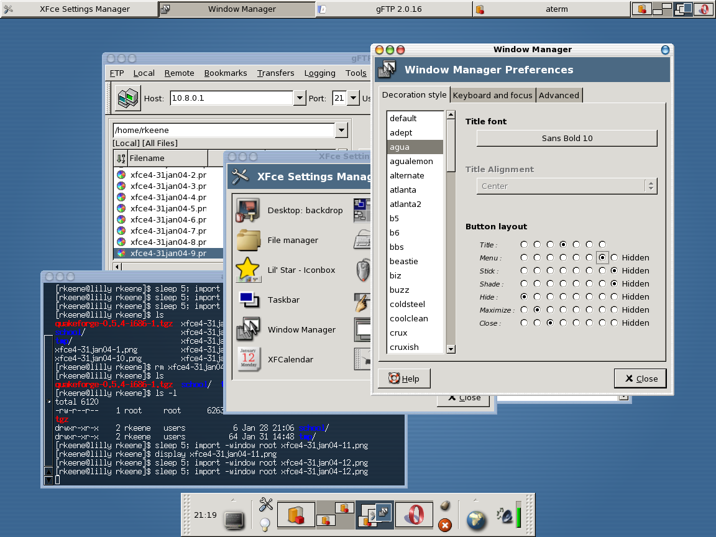
Task: Open the Bookmarks menu in gFTP
Action: click(x=226, y=73)
